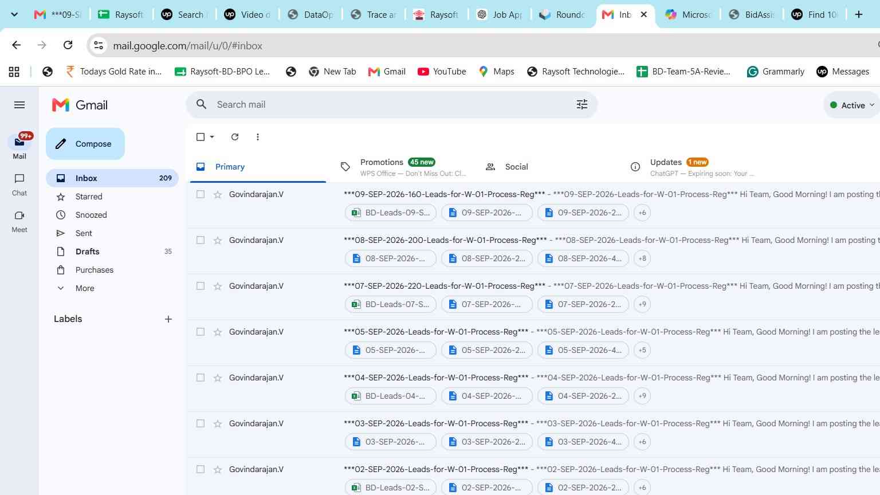This screenshot has width=880, height=495.
Task: Star the 09-SEP-2026-160-Leads email
Action: (218, 194)
